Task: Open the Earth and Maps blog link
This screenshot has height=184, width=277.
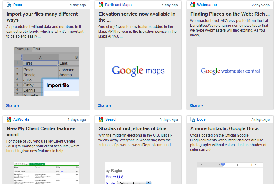Action: (118, 5)
